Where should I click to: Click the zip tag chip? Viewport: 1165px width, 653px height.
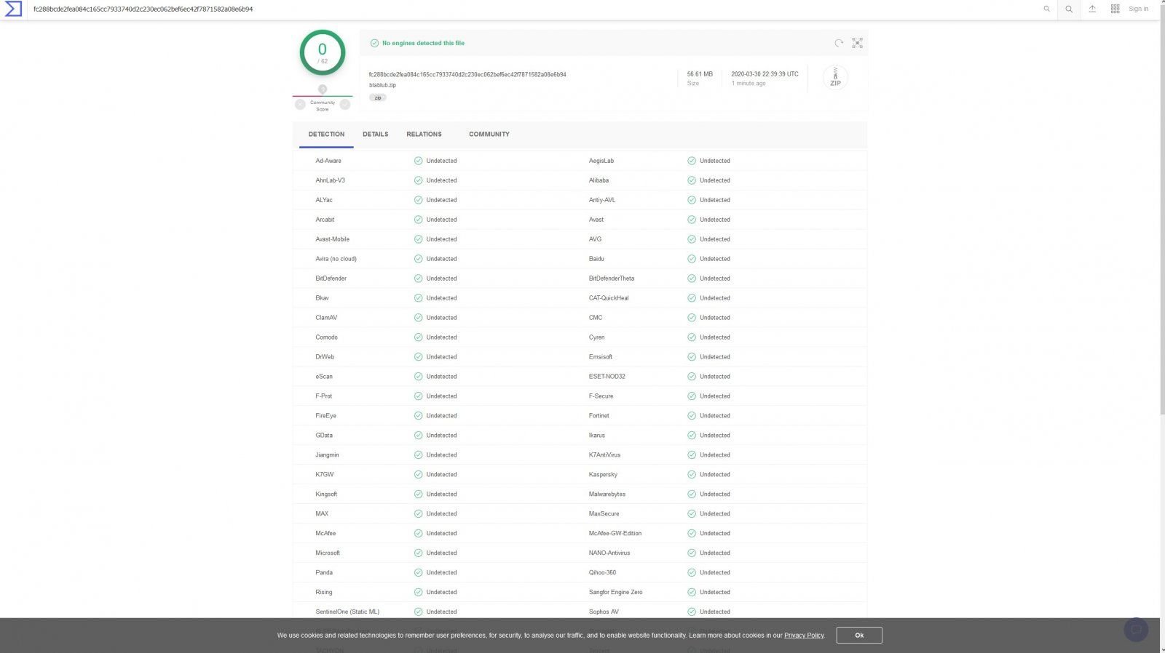(x=377, y=97)
